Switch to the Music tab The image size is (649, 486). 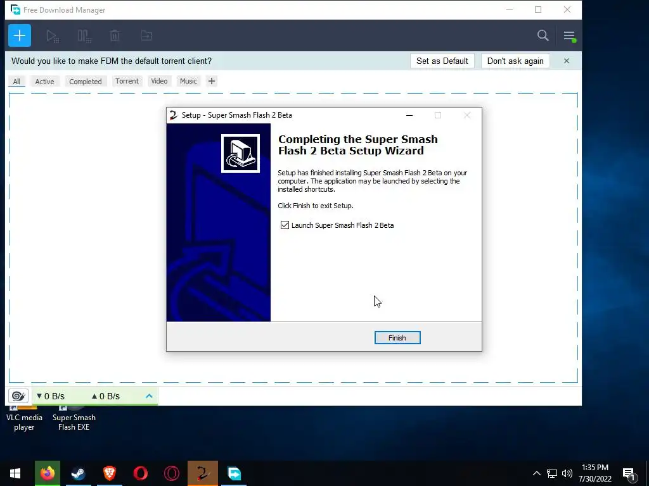[188, 81]
